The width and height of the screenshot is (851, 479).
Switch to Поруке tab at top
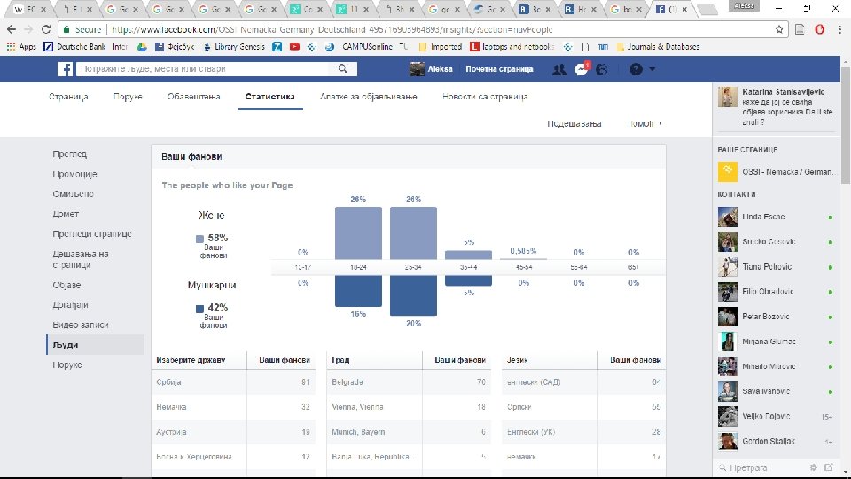tap(128, 97)
